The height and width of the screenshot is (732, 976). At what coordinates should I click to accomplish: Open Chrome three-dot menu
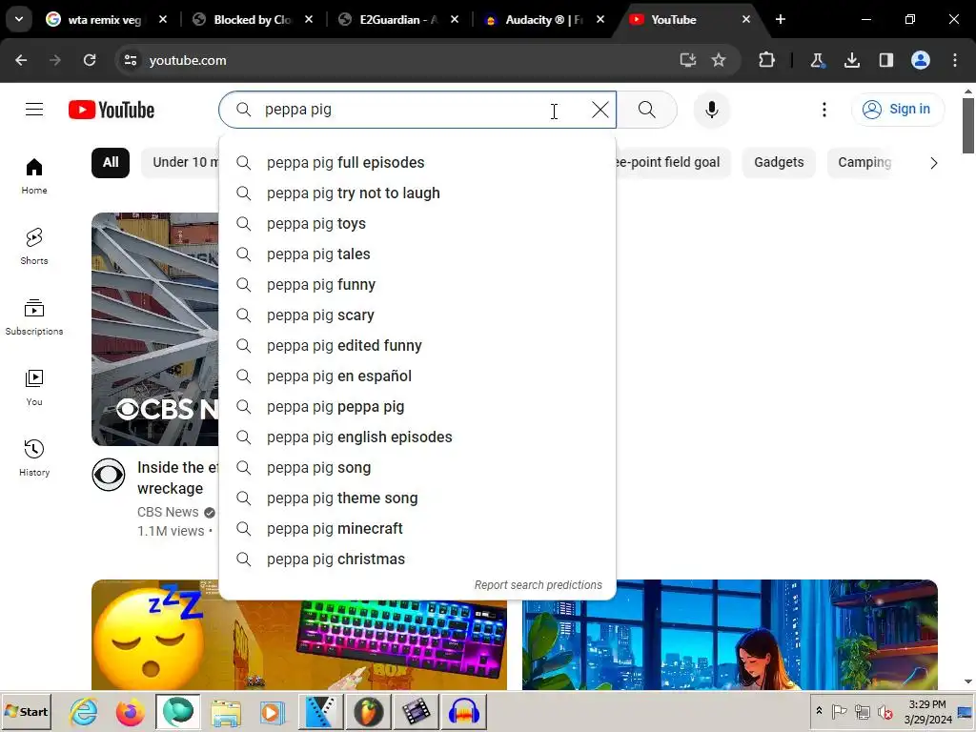(955, 60)
